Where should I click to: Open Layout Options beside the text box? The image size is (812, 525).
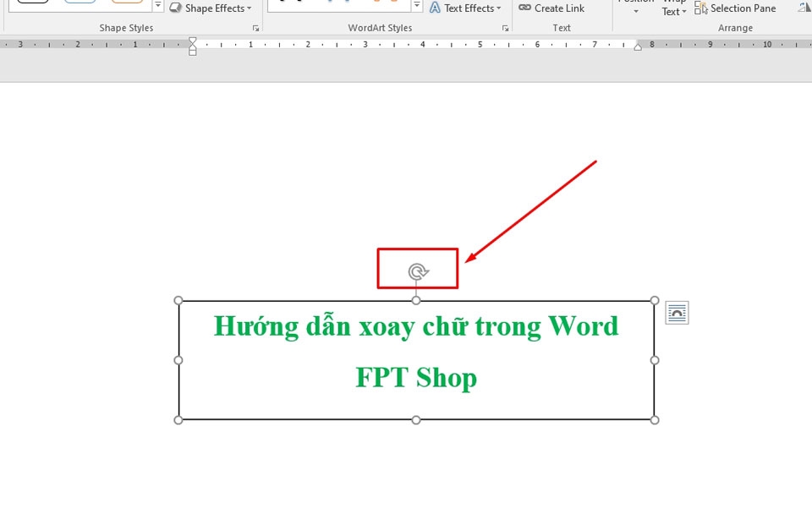[677, 313]
